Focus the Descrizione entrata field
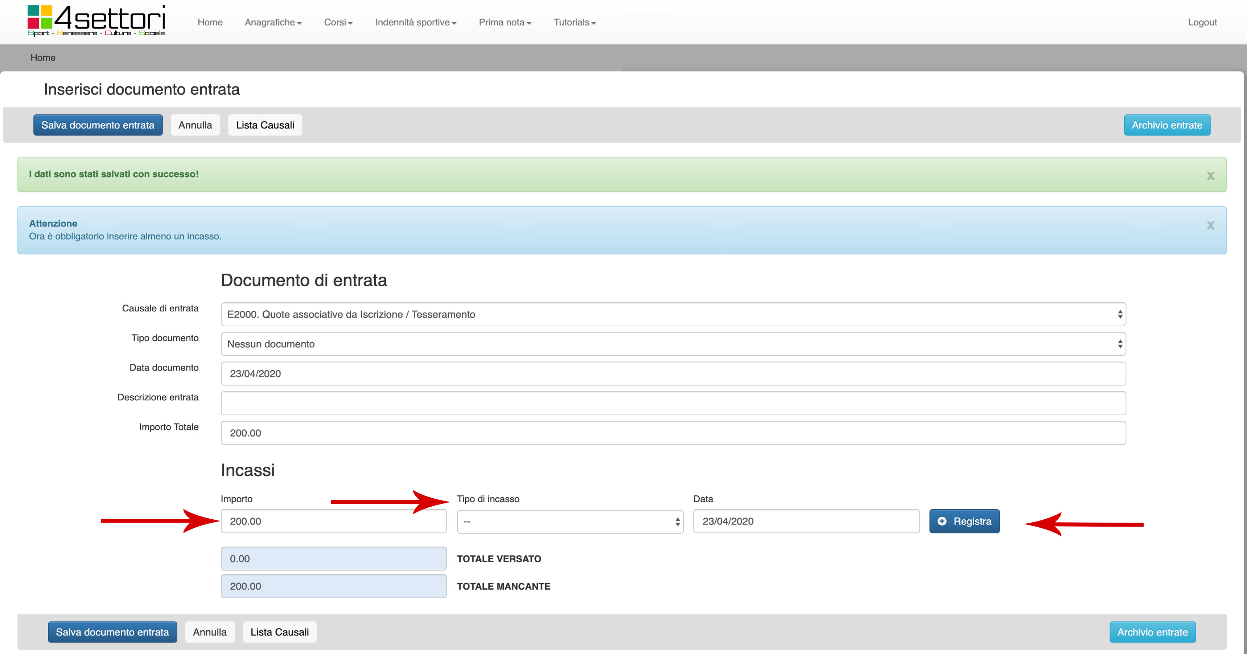The height and width of the screenshot is (654, 1247). 673,403
